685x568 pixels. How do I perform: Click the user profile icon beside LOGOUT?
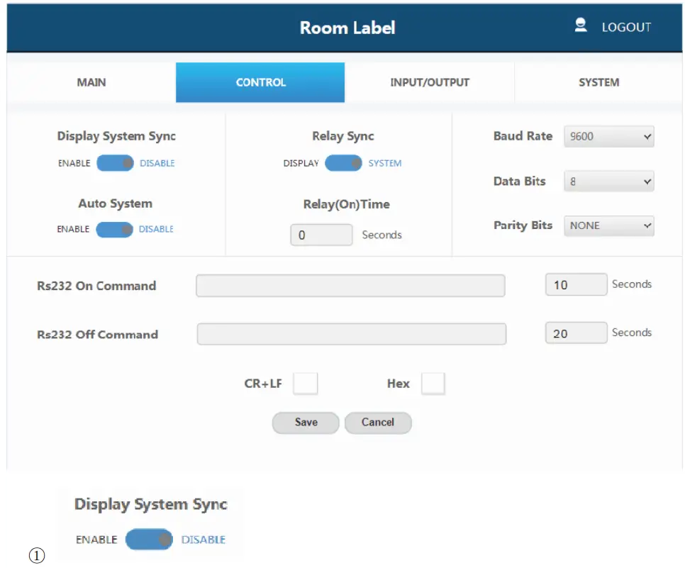point(581,26)
